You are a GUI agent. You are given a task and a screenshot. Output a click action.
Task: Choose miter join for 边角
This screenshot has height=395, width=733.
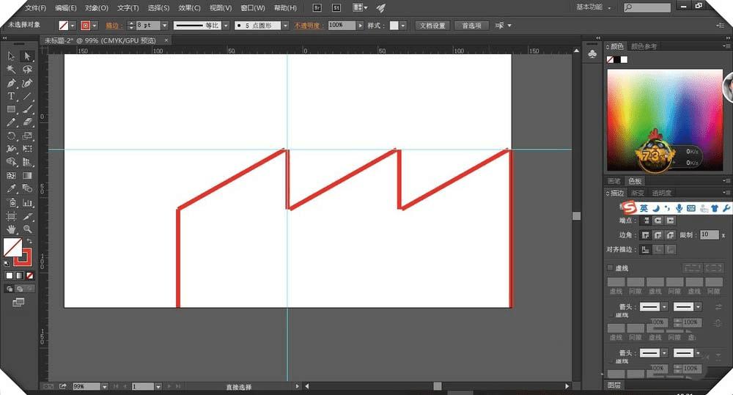tap(646, 235)
